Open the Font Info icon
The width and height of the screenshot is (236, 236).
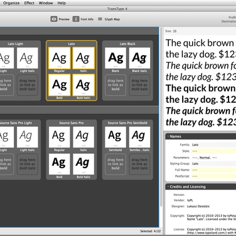(76, 19)
